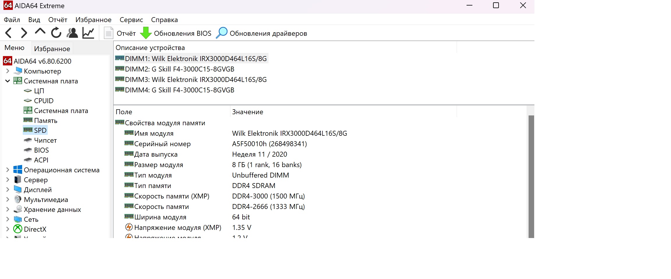The width and height of the screenshot is (671, 279).
Task: Select the Тип памяти row
Action: click(x=285, y=186)
